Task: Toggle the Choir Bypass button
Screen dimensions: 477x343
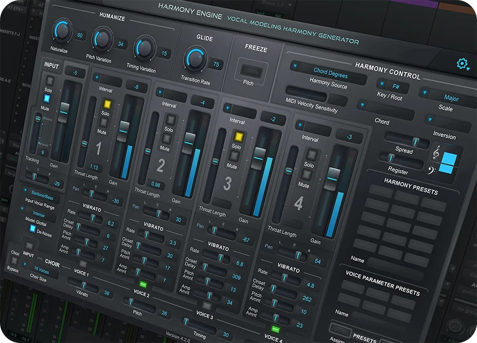Action: (14, 261)
